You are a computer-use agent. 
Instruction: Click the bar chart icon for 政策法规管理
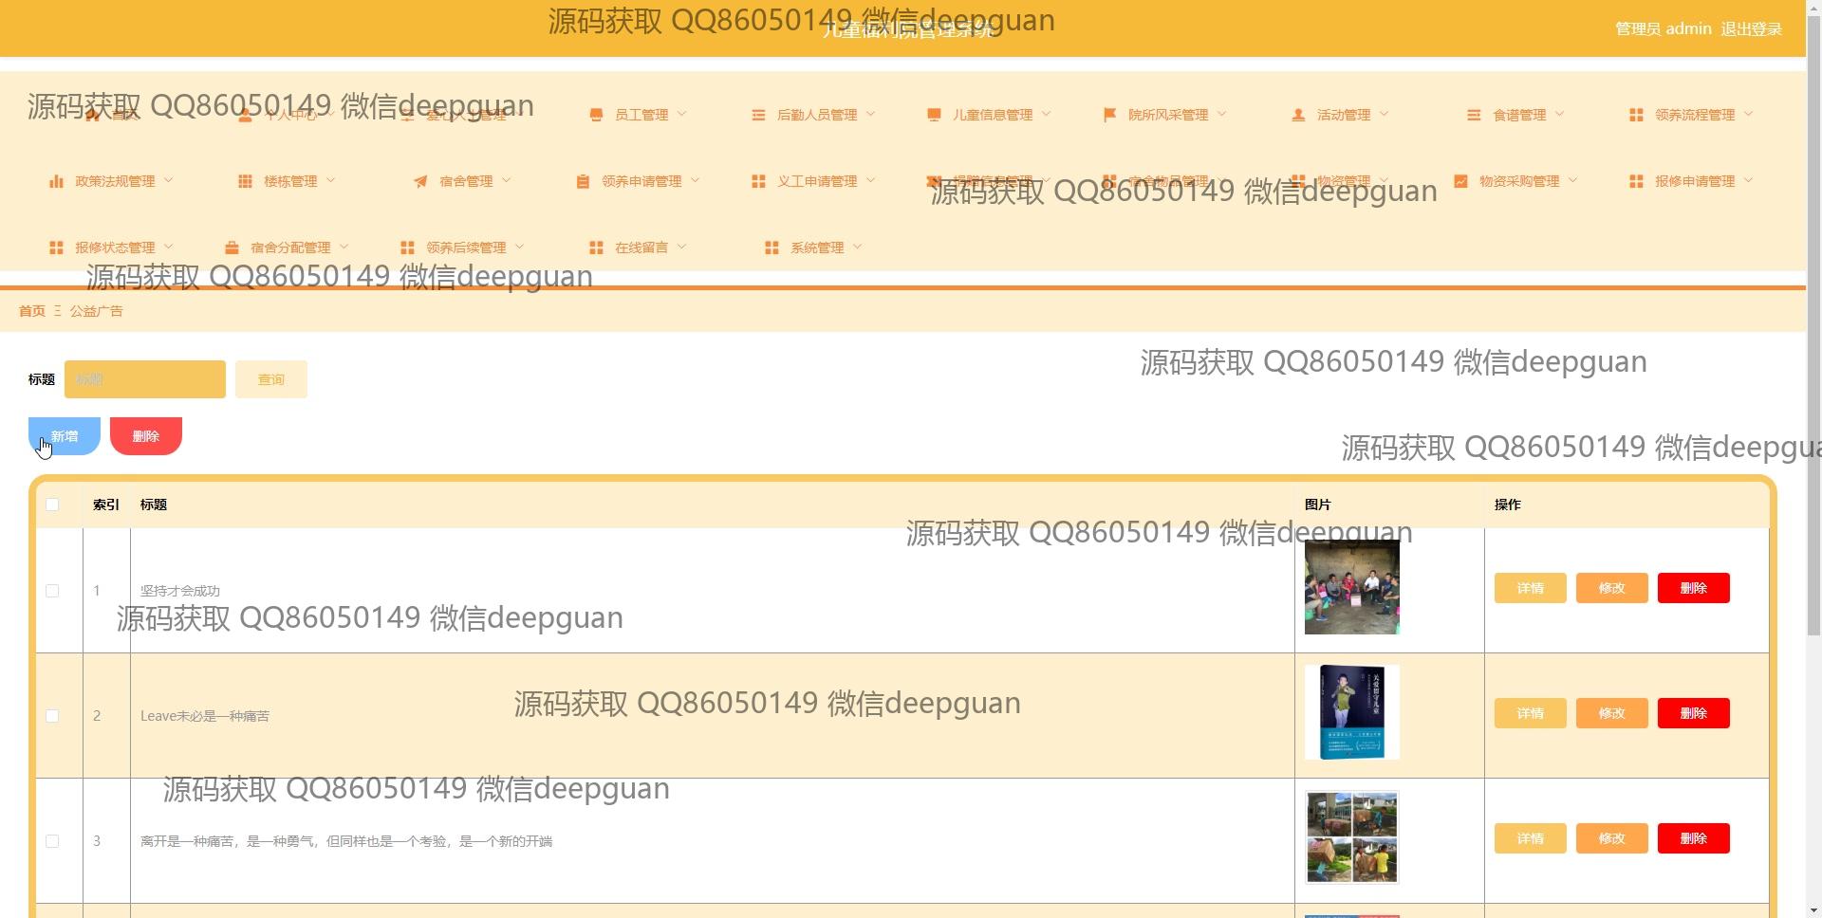point(56,181)
